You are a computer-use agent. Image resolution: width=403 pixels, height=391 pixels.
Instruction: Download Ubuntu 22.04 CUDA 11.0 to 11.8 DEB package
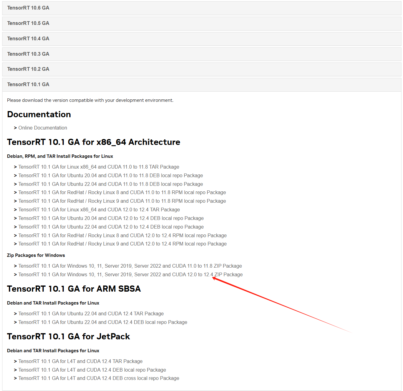point(111,184)
